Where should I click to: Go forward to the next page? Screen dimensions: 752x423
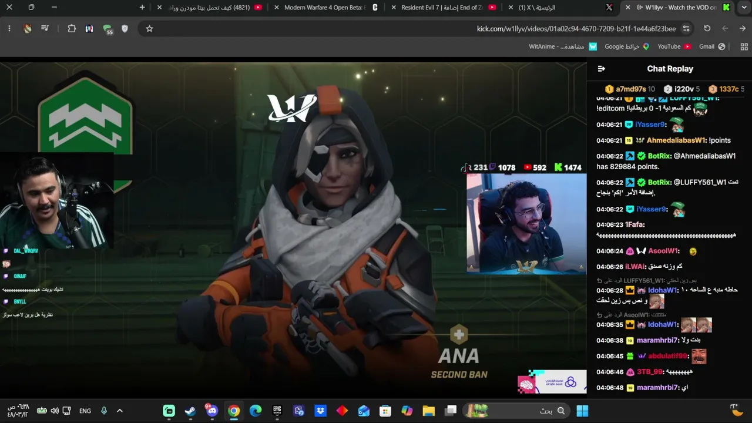click(x=725, y=28)
